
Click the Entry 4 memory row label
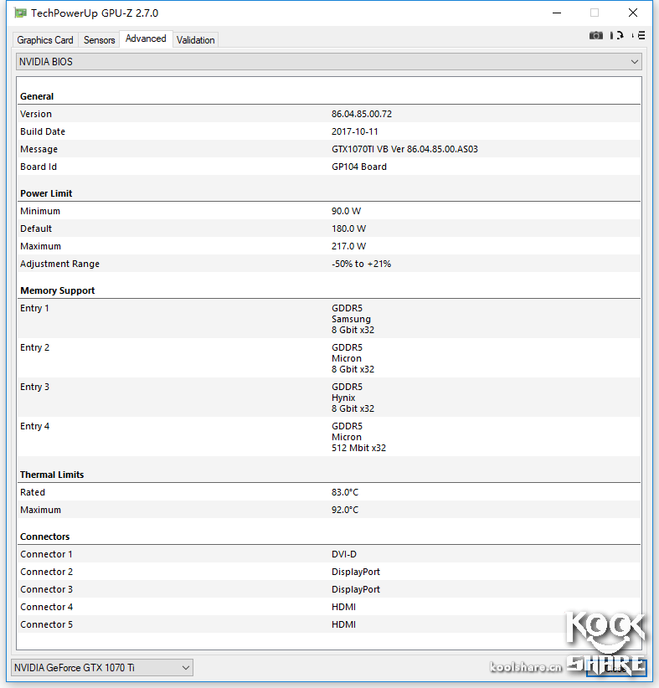(34, 427)
